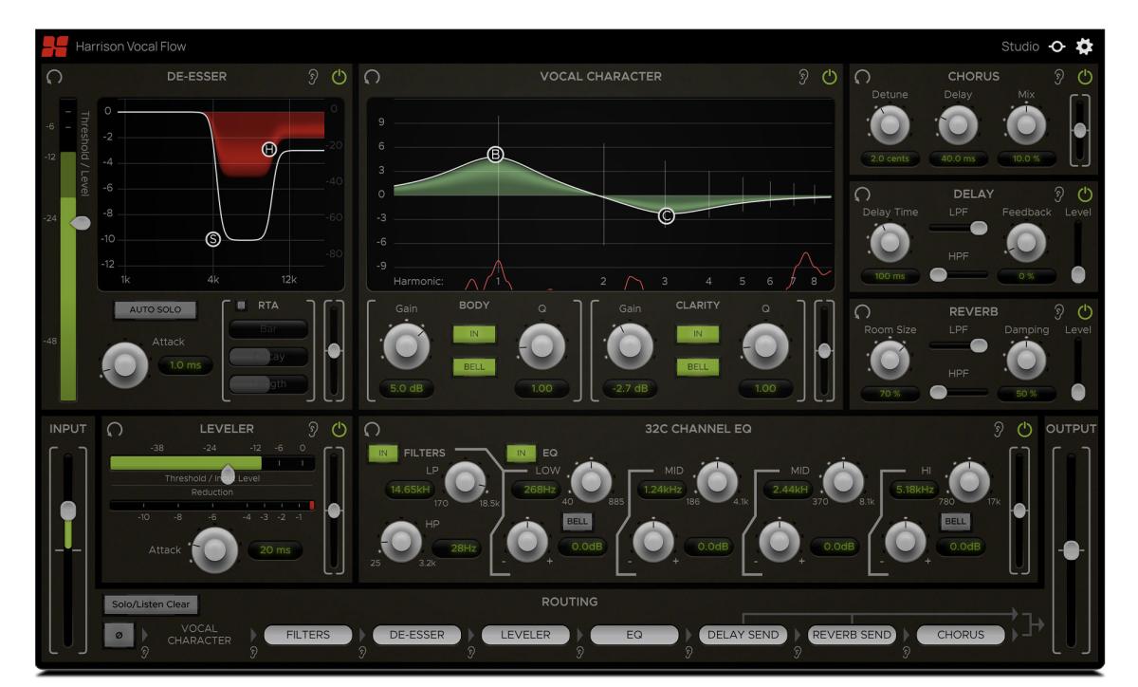The width and height of the screenshot is (1138, 687).
Task: Toggle the Reverb power button
Action: point(1086,311)
